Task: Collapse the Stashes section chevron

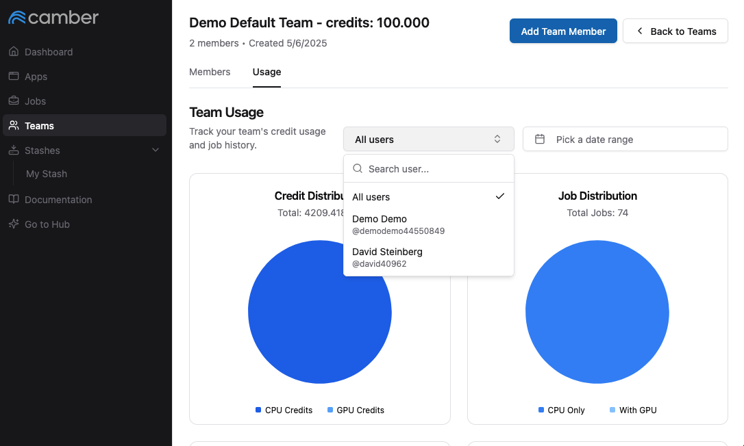Action: [155, 150]
